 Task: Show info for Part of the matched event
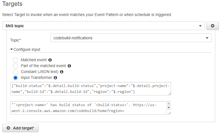(x=69, y=66)
